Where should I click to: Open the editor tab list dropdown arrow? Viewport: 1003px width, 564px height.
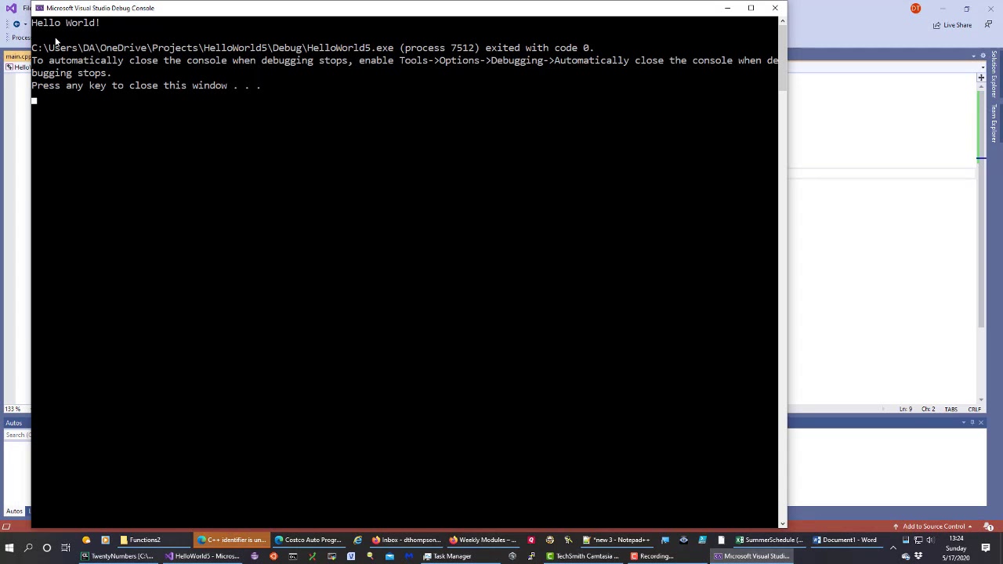point(974,56)
